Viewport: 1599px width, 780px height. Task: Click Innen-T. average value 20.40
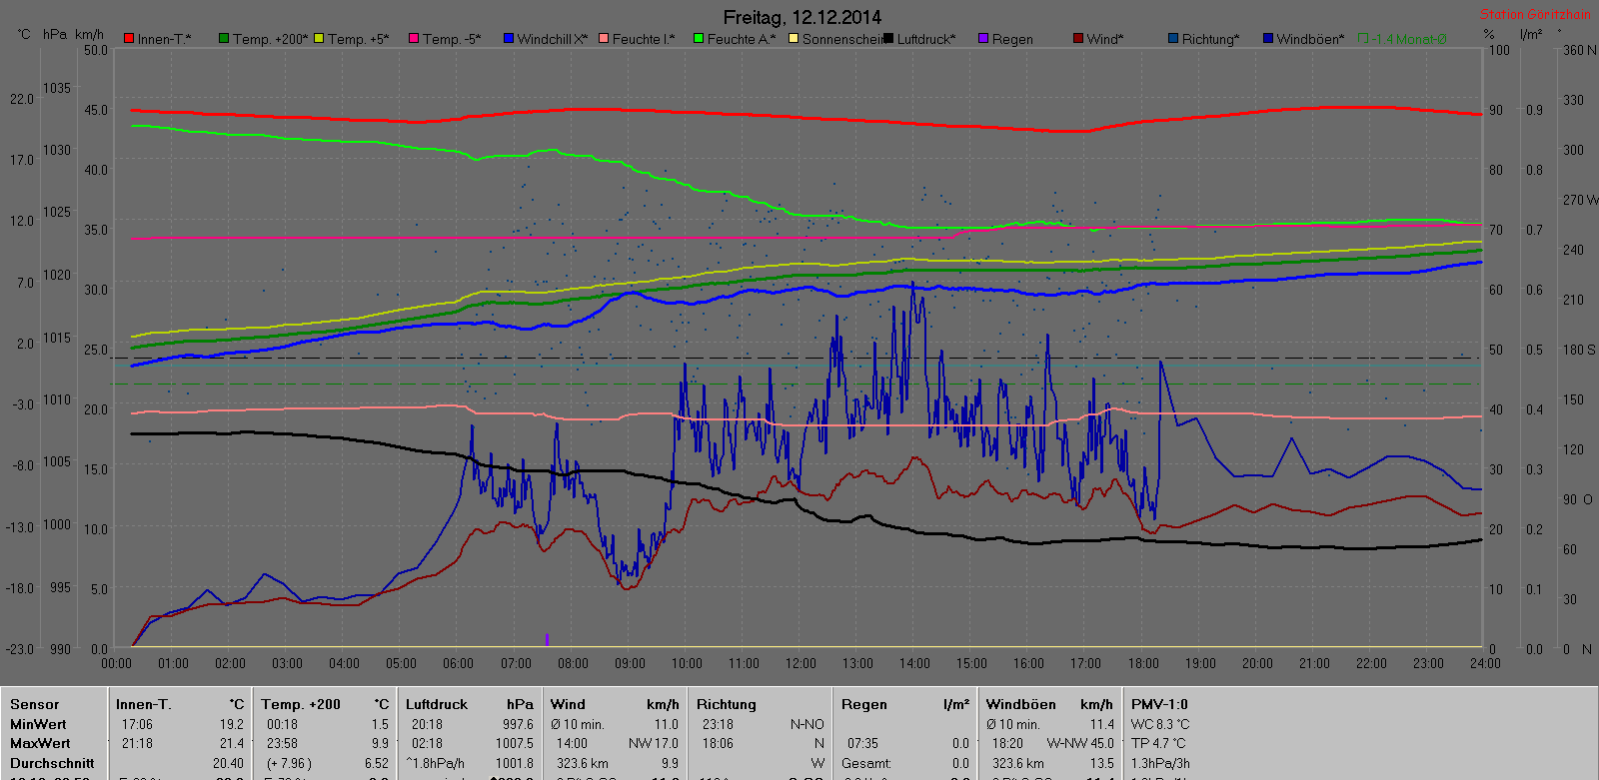228,763
